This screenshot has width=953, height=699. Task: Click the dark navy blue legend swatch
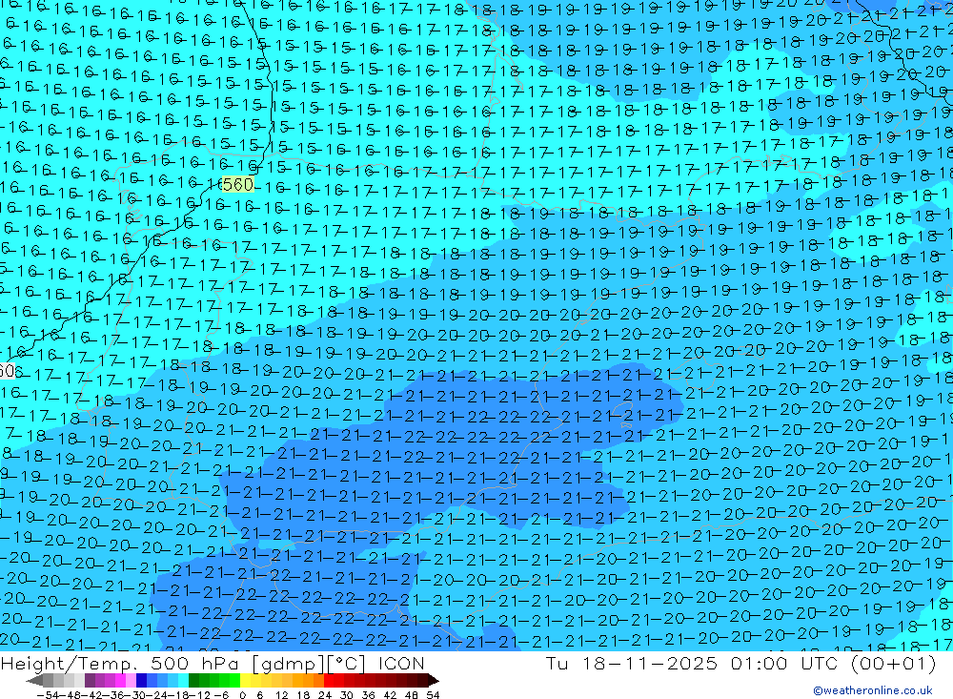pyautogui.click(x=141, y=680)
